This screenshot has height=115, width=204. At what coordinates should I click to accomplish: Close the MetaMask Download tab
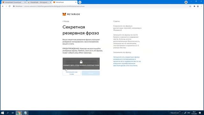(25, 2)
